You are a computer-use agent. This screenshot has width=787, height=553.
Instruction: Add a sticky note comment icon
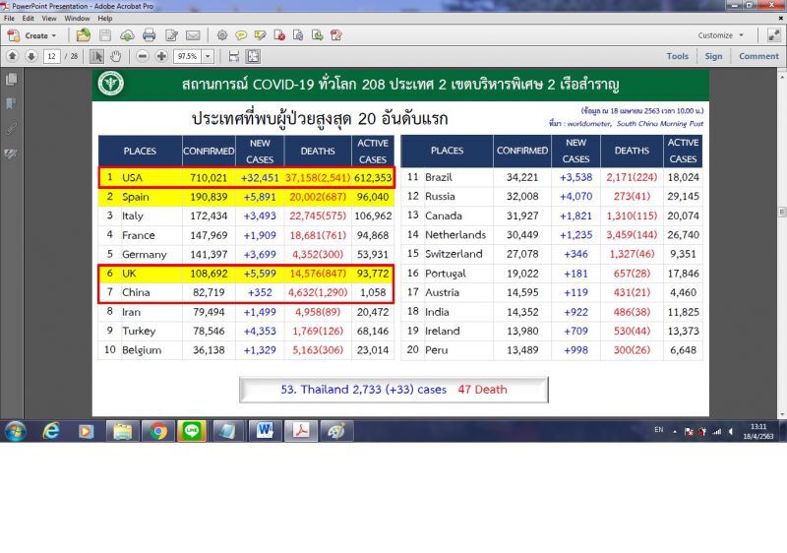point(241,35)
